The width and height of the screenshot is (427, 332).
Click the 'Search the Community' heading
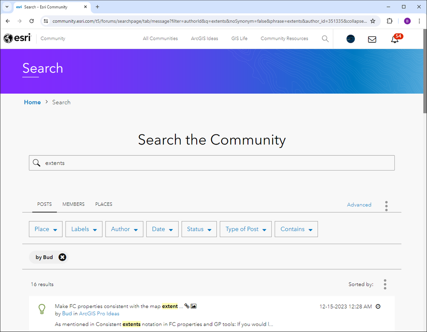[x=212, y=140]
